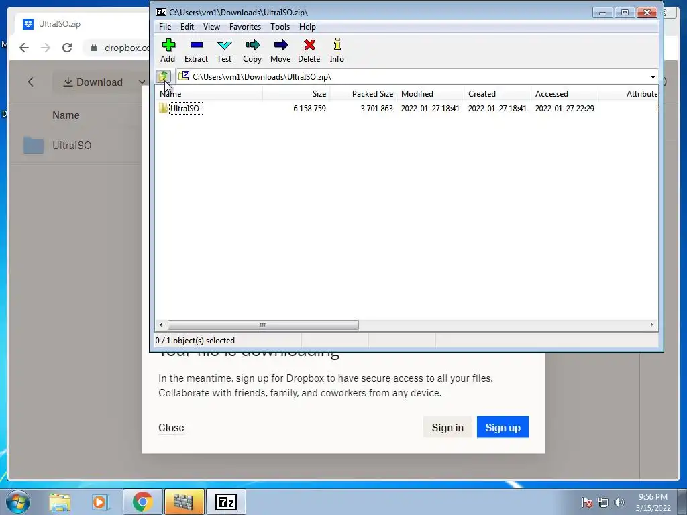This screenshot has height=515, width=687.
Task: Sort by the Size column header
Action: [x=297, y=94]
